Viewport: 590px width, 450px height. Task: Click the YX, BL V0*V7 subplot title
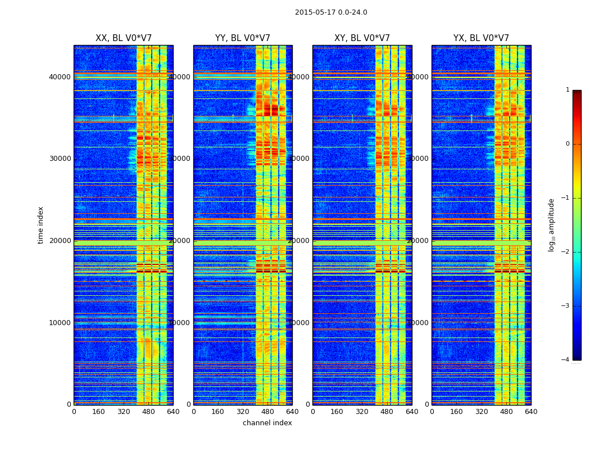(481, 38)
